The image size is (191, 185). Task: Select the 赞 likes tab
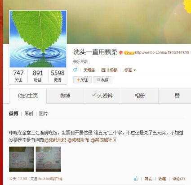point(177,96)
